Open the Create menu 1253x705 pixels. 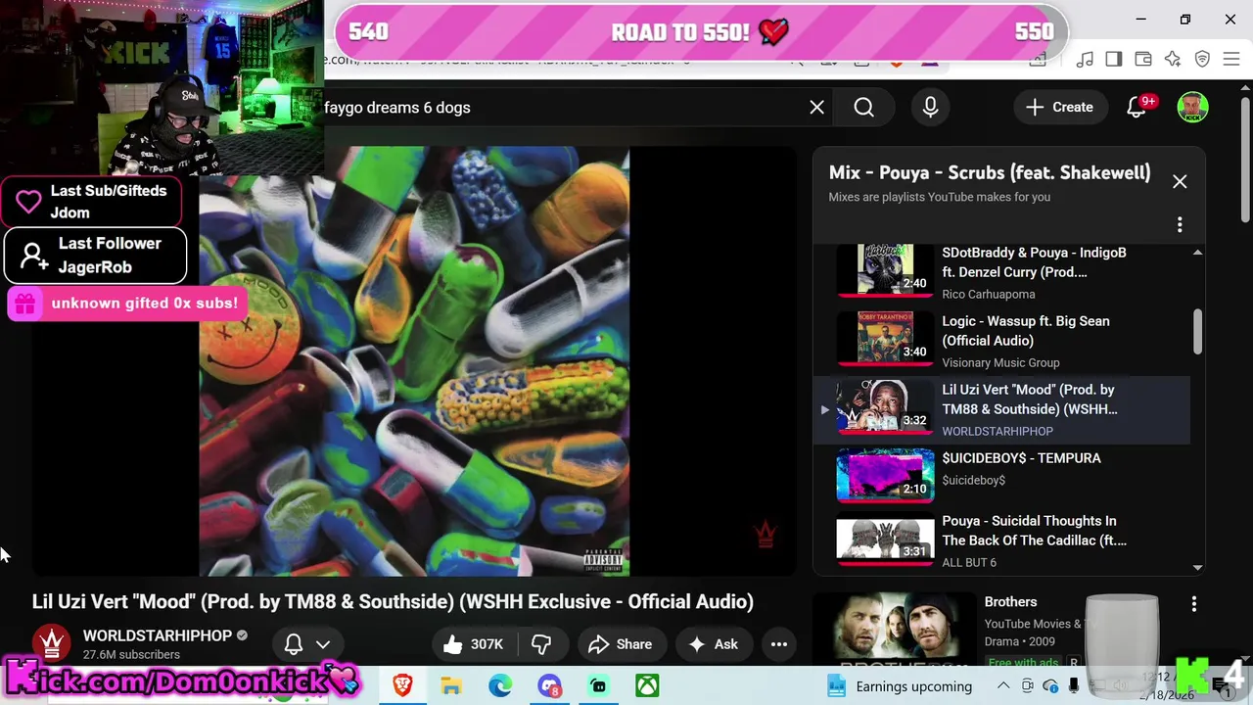[1059, 108]
